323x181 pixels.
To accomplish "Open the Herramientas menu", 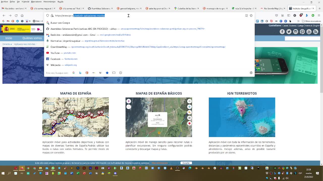I will (x=49, y=2).
